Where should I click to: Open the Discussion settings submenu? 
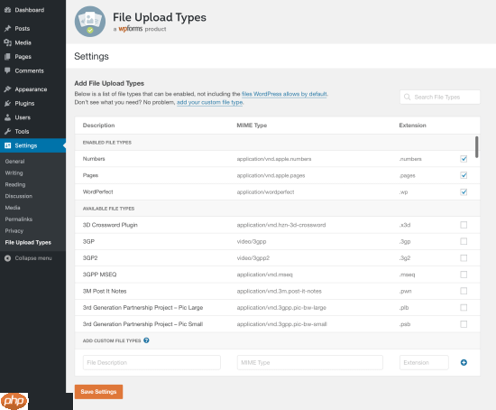19,196
